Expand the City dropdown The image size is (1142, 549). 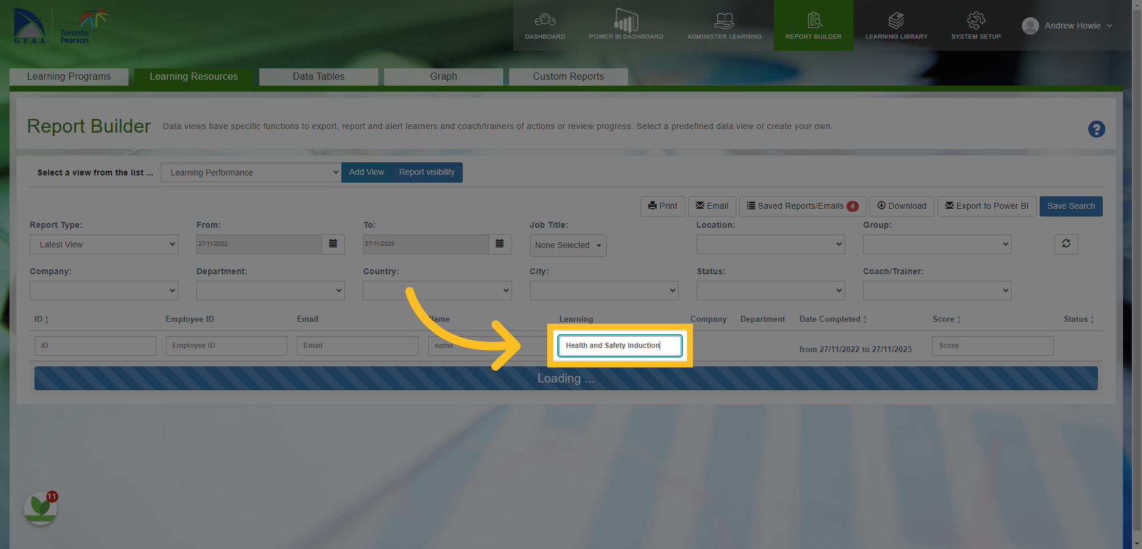(x=604, y=290)
